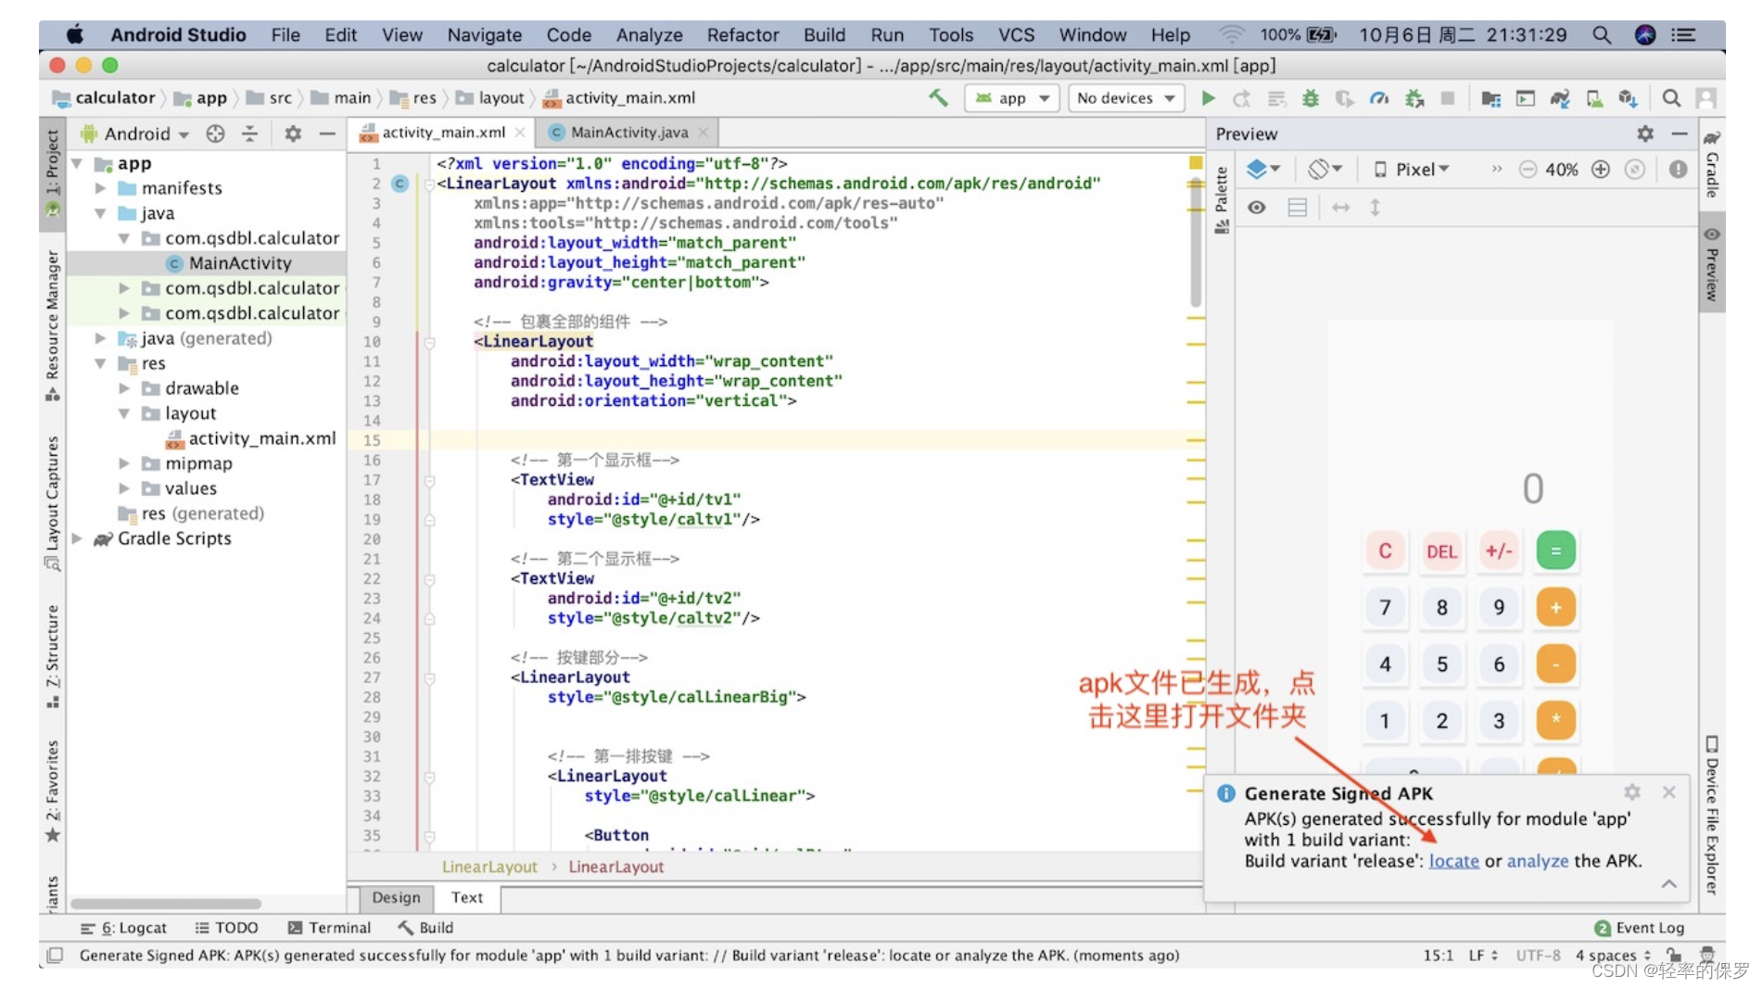Click the class gutter icon on line 2
The image size is (1763, 988).
pyautogui.click(x=400, y=184)
